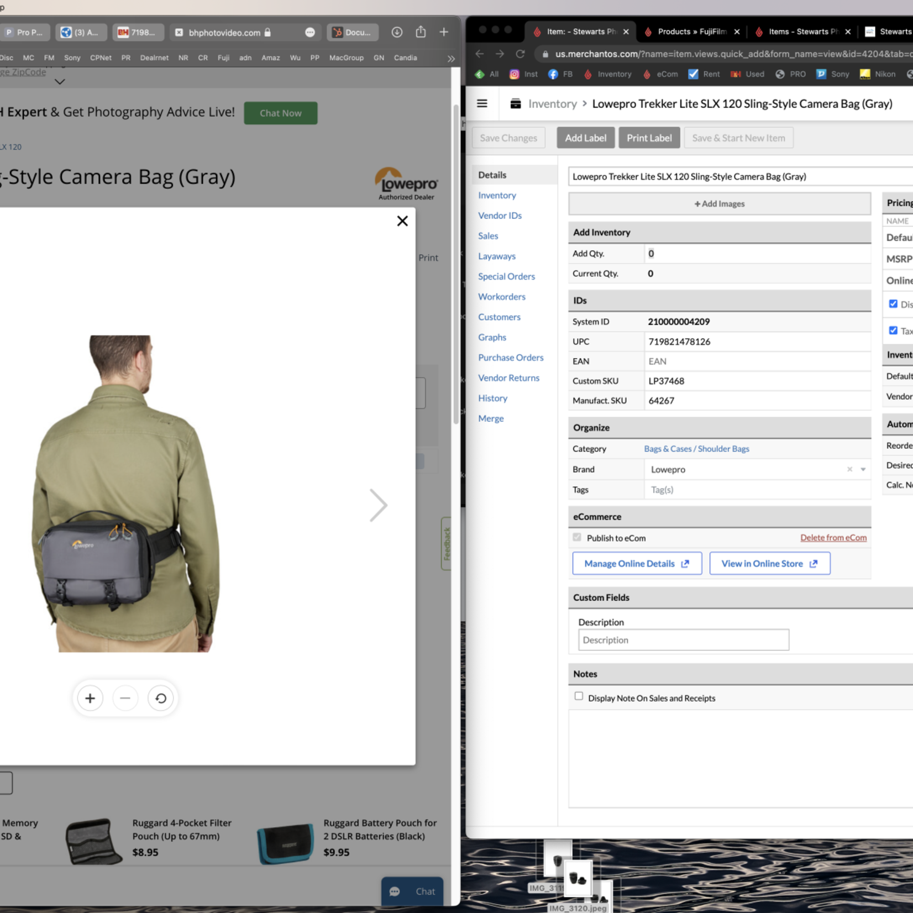Click the Inventory archive icon in the breadcrumb
913x913 pixels.
tap(516, 103)
